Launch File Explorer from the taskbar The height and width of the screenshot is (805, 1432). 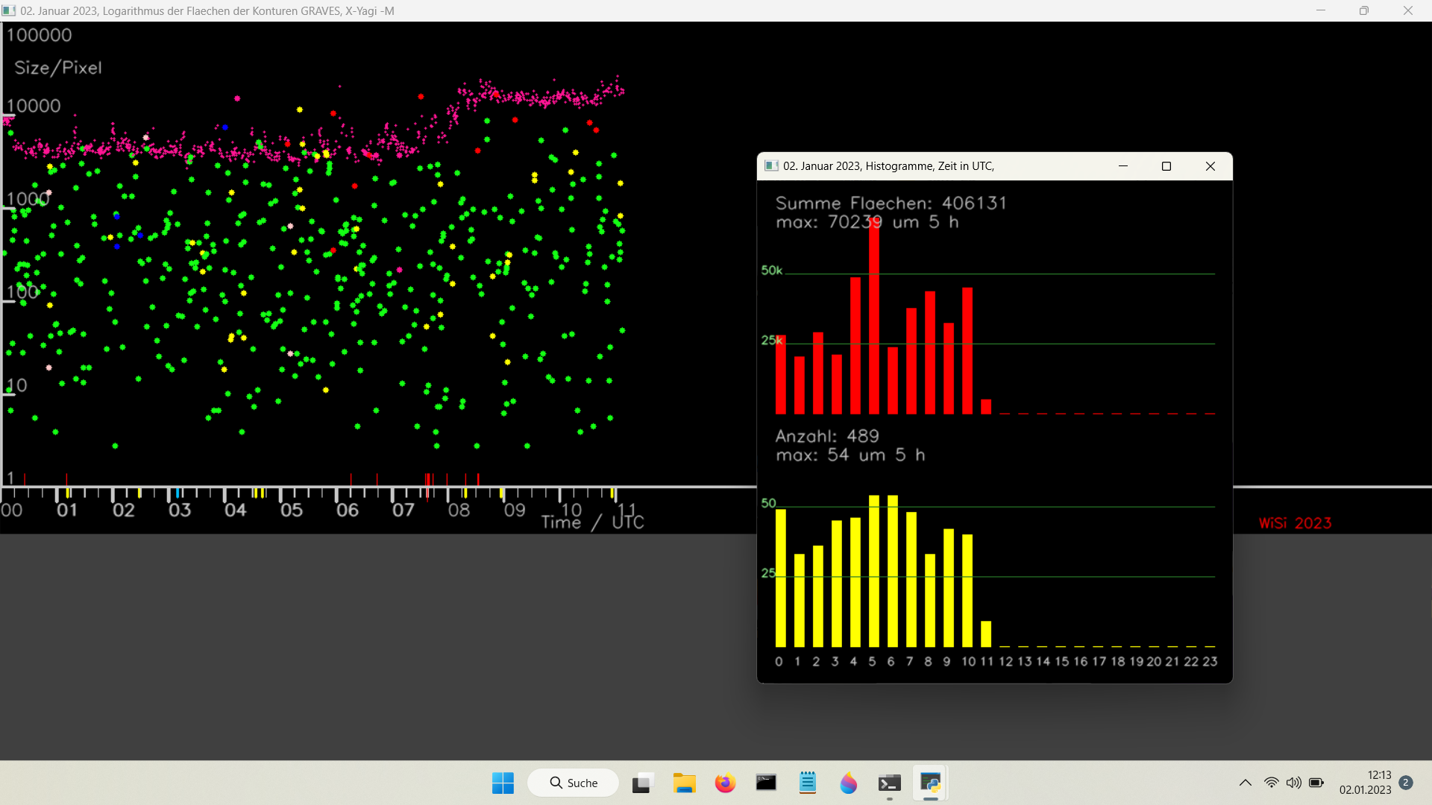tap(684, 783)
